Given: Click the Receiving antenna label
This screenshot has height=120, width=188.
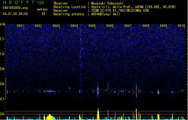Looking at the screenshot, I should pos(69,14).
